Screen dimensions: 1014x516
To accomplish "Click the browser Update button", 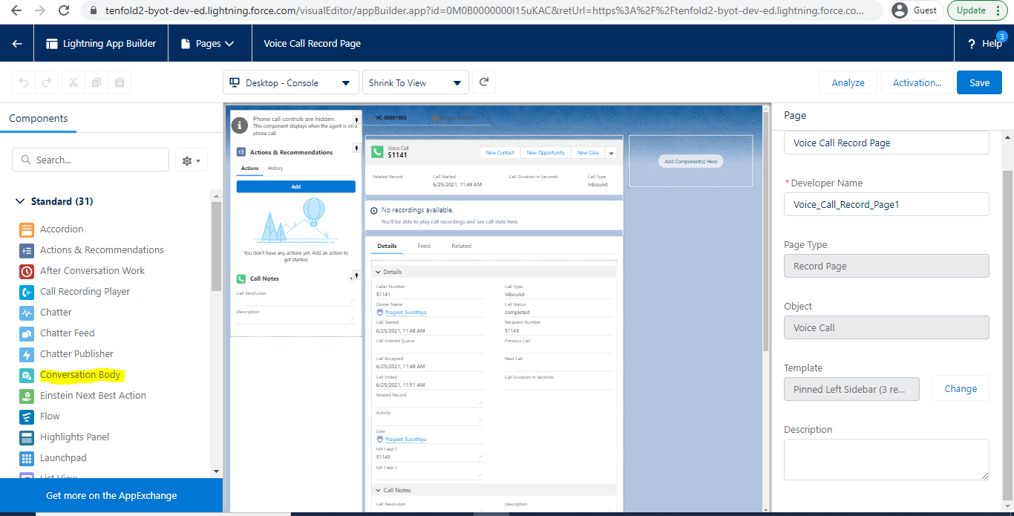I will coord(977,10).
